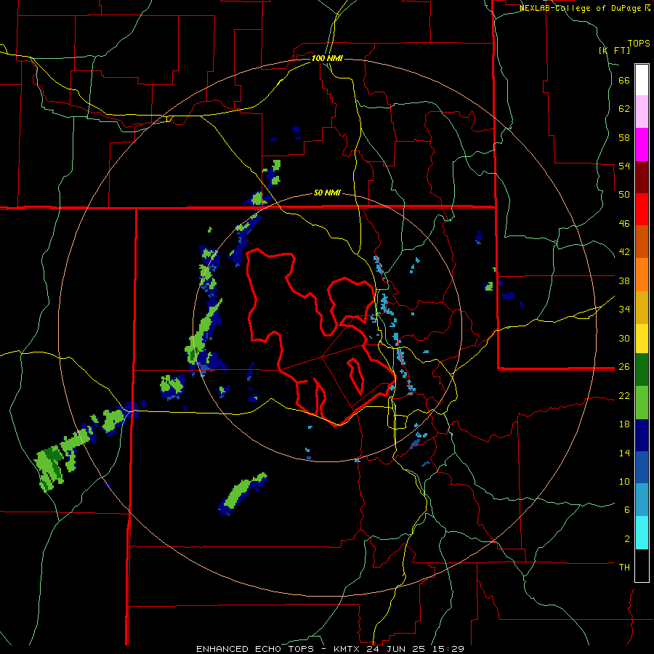Select the dark green legend swatch
654x654 pixels.
click(x=642, y=370)
